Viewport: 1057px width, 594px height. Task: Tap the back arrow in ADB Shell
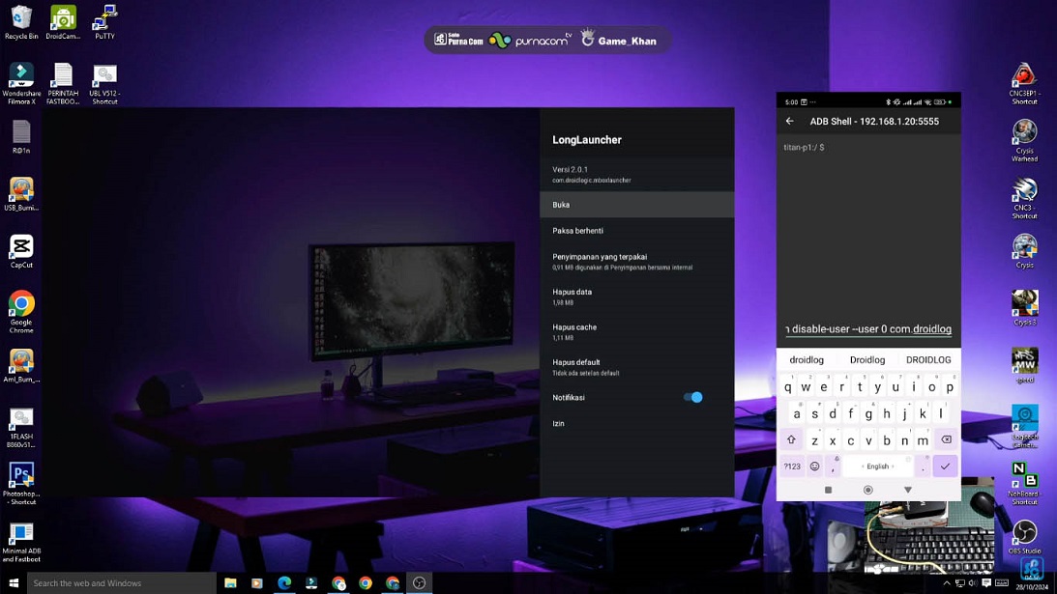pyautogui.click(x=790, y=120)
